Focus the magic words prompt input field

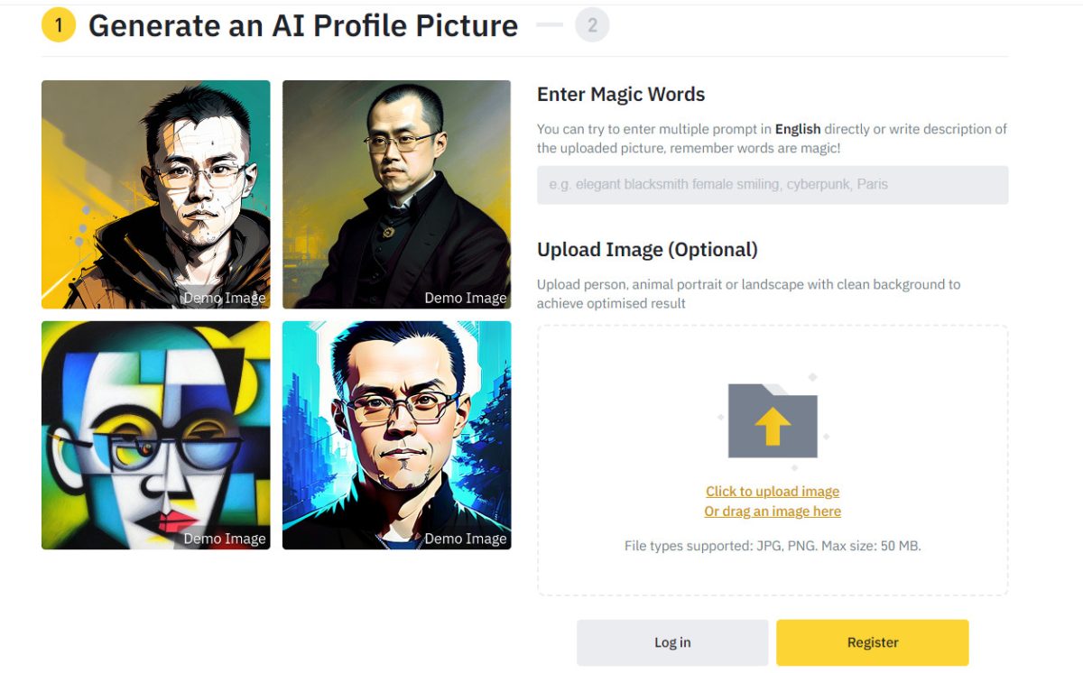[773, 185]
